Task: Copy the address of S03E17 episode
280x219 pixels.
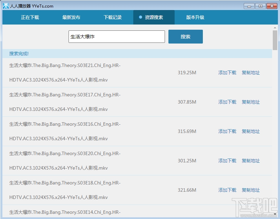Action: [251, 102]
